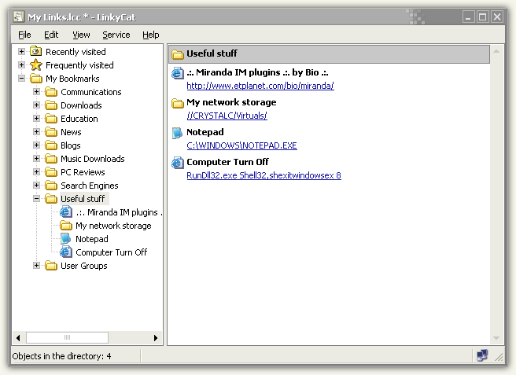
Task: Open the Help menu
Action: pyautogui.click(x=151, y=35)
